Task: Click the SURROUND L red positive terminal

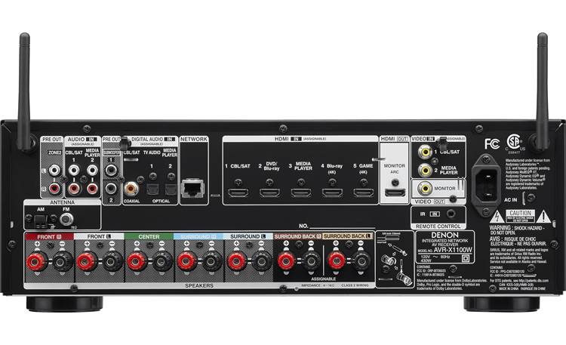Action: click(x=236, y=261)
